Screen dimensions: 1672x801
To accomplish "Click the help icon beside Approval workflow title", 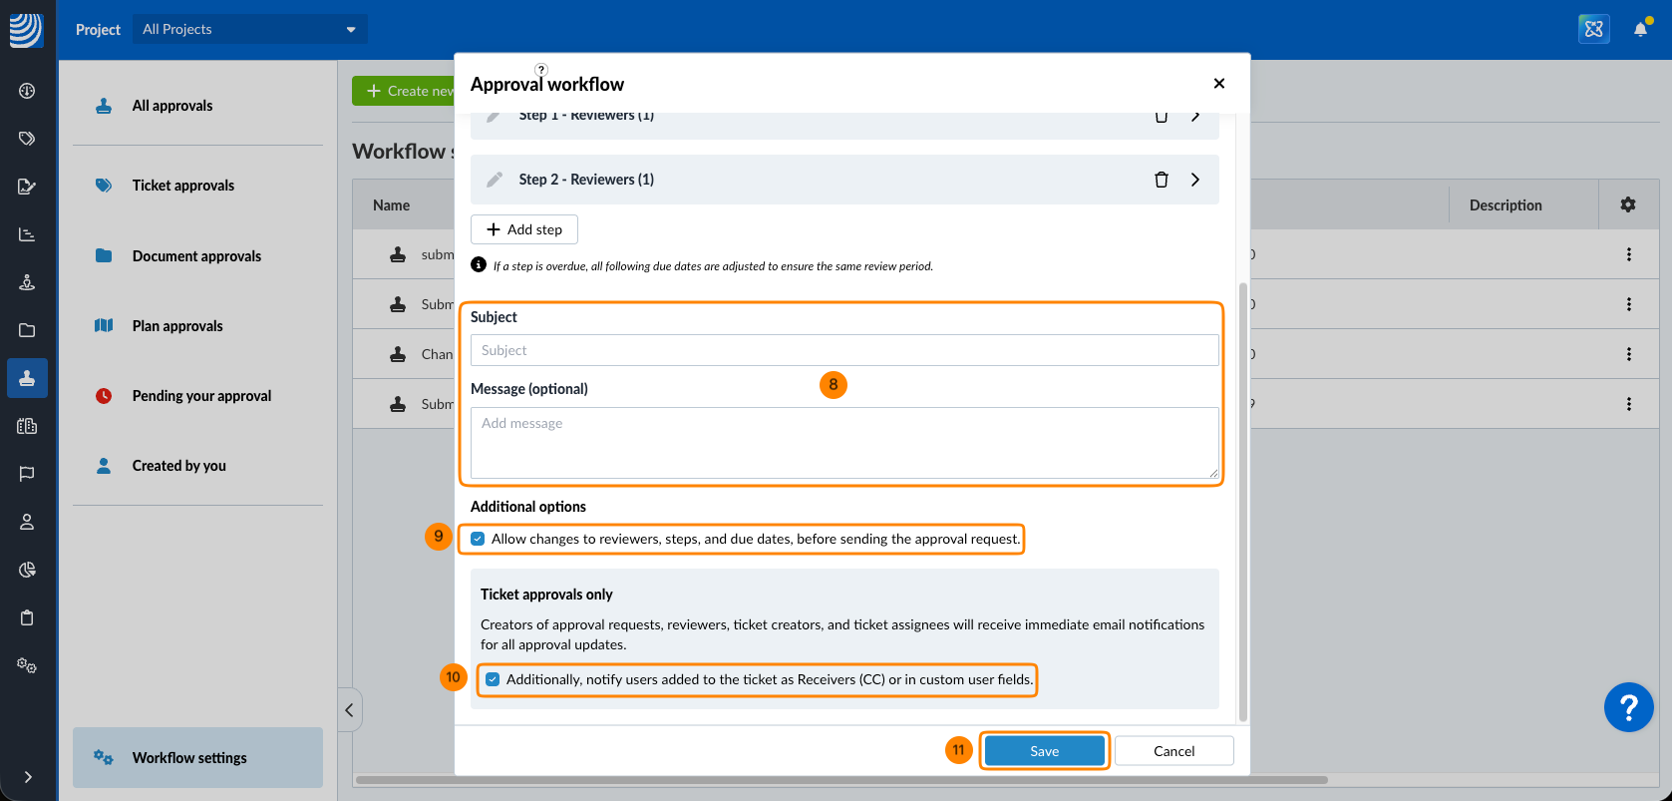I will (x=541, y=70).
